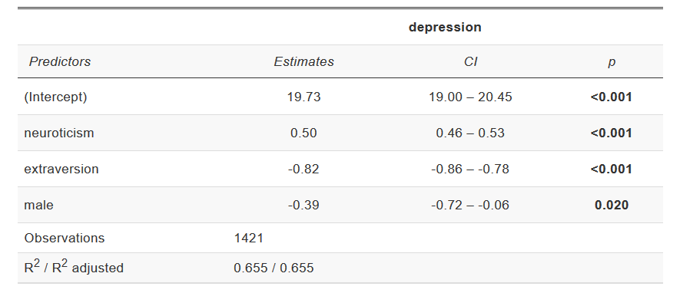This screenshot has height=293, width=680.
Task: Click the male p-value 0.020
Action: 612,205
